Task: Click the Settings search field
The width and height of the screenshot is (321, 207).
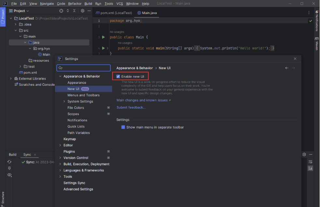Action: 83,68
